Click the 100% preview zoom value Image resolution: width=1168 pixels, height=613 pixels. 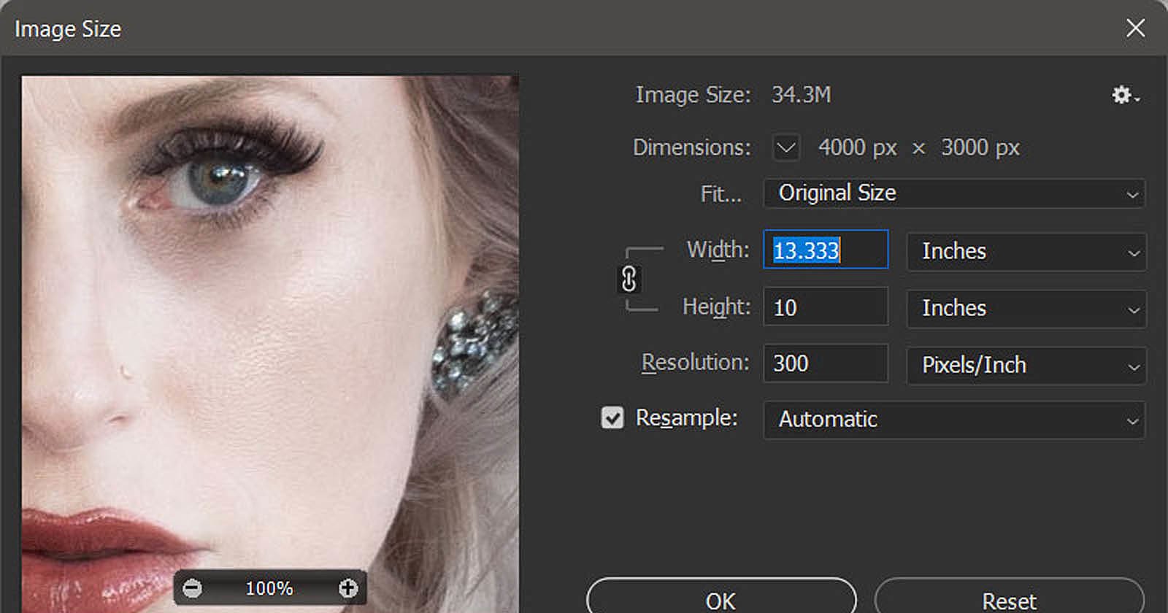(x=269, y=588)
